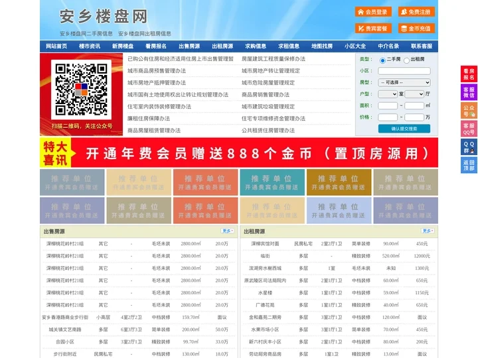Viewport: 478px width, 358px height.
Task: Open the 商品房销售管理办法 link
Action: 266,95
